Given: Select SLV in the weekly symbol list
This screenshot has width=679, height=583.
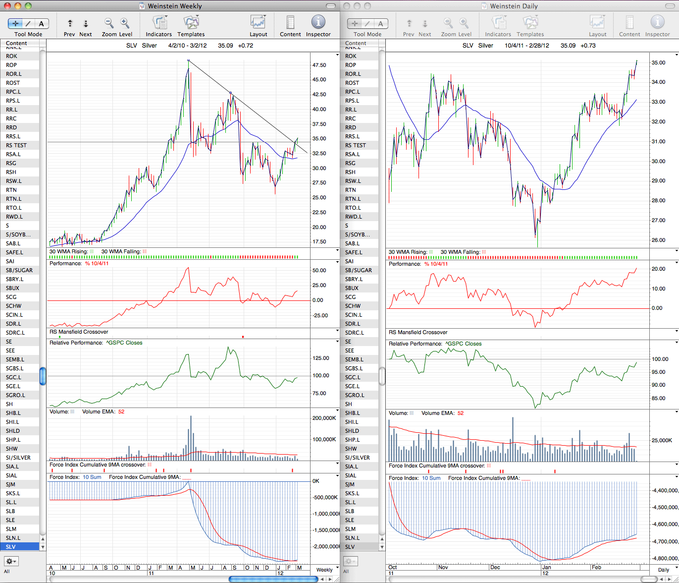Looking at the screenshot, I should coord(20,547).
